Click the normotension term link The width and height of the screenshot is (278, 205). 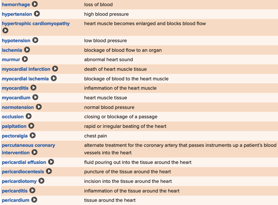pyautogui.click(x=18, y=107)
